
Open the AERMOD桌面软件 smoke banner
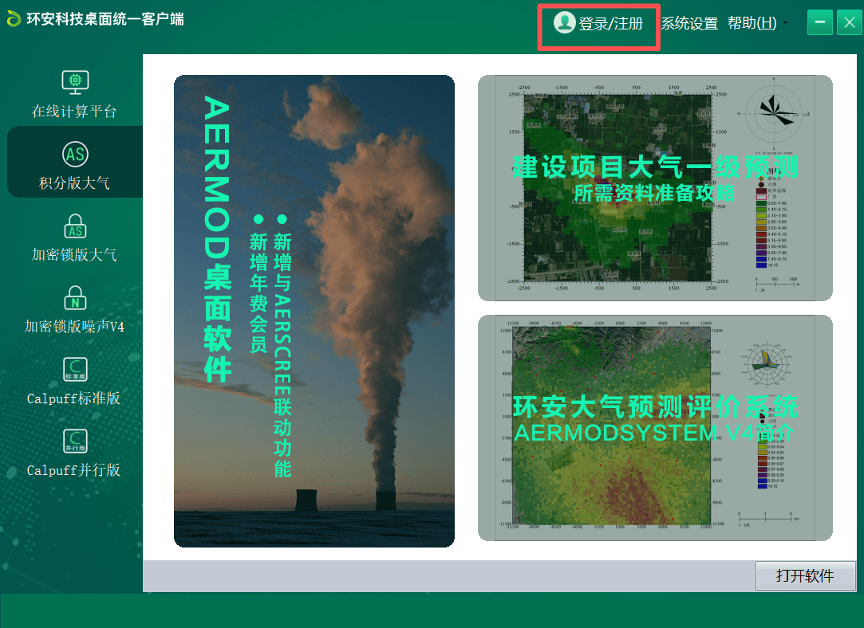coord(314,311)
